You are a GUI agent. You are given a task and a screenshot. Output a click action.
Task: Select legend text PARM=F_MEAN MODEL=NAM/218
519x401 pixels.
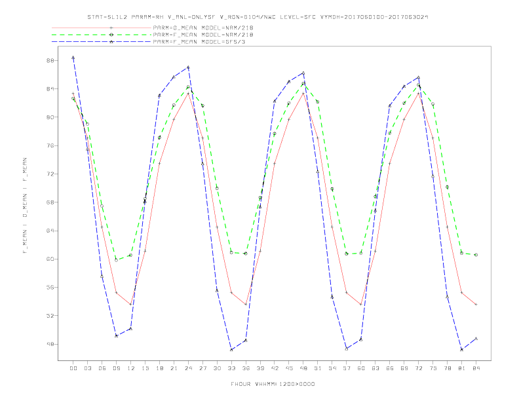tap(203, 35)
